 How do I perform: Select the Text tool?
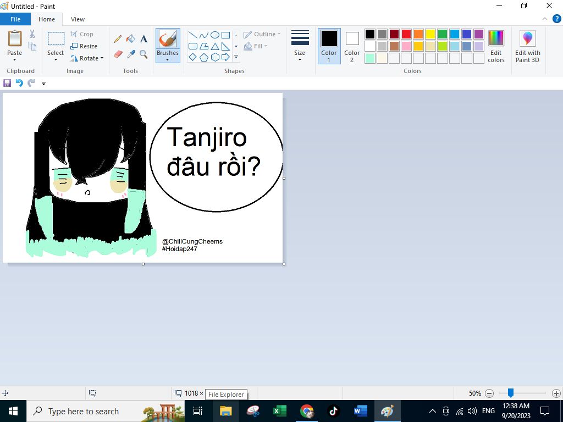pos(143,39)
